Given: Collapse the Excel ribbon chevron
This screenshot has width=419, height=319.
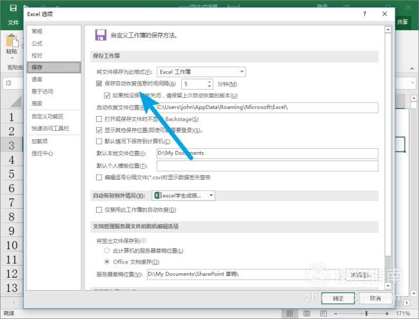Looking at the screenshot, I should point(412,69).
